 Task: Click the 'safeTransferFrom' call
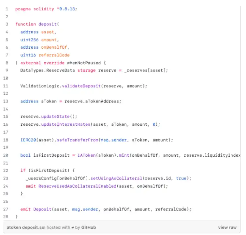[x=77, y=140]
